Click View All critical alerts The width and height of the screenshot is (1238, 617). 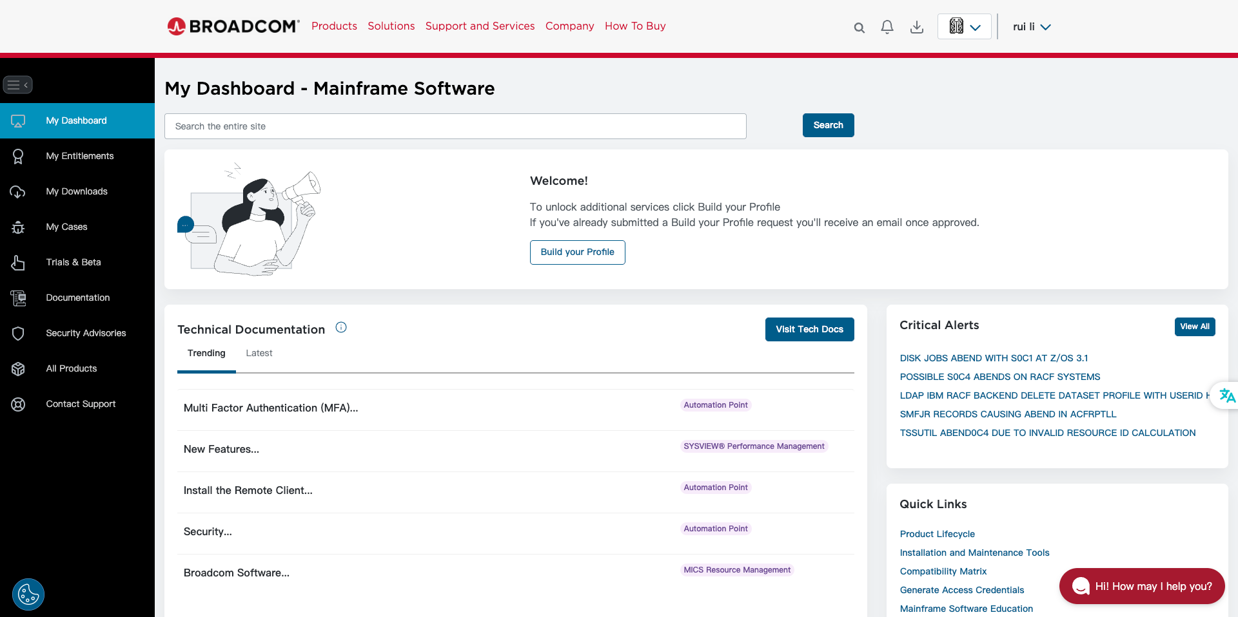click(x=1195, y=327)
